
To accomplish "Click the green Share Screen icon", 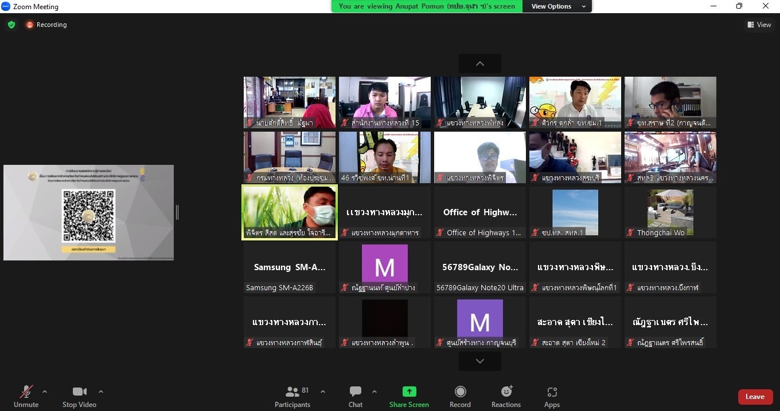I will pos(409,392).
